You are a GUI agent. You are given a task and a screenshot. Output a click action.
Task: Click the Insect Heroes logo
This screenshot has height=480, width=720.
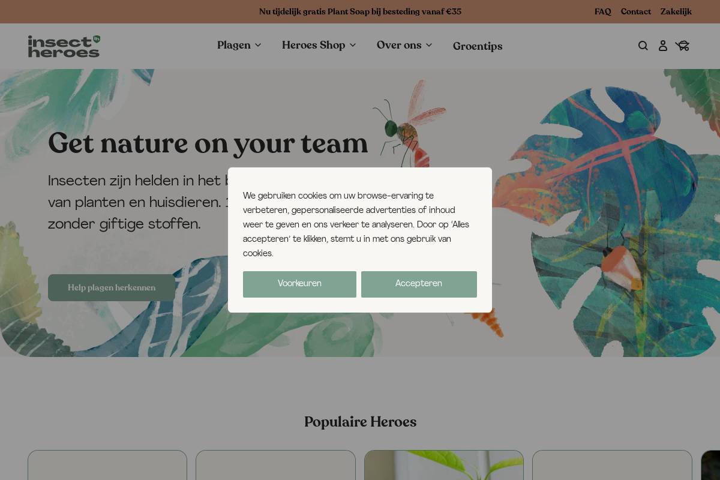click(64, 46)
